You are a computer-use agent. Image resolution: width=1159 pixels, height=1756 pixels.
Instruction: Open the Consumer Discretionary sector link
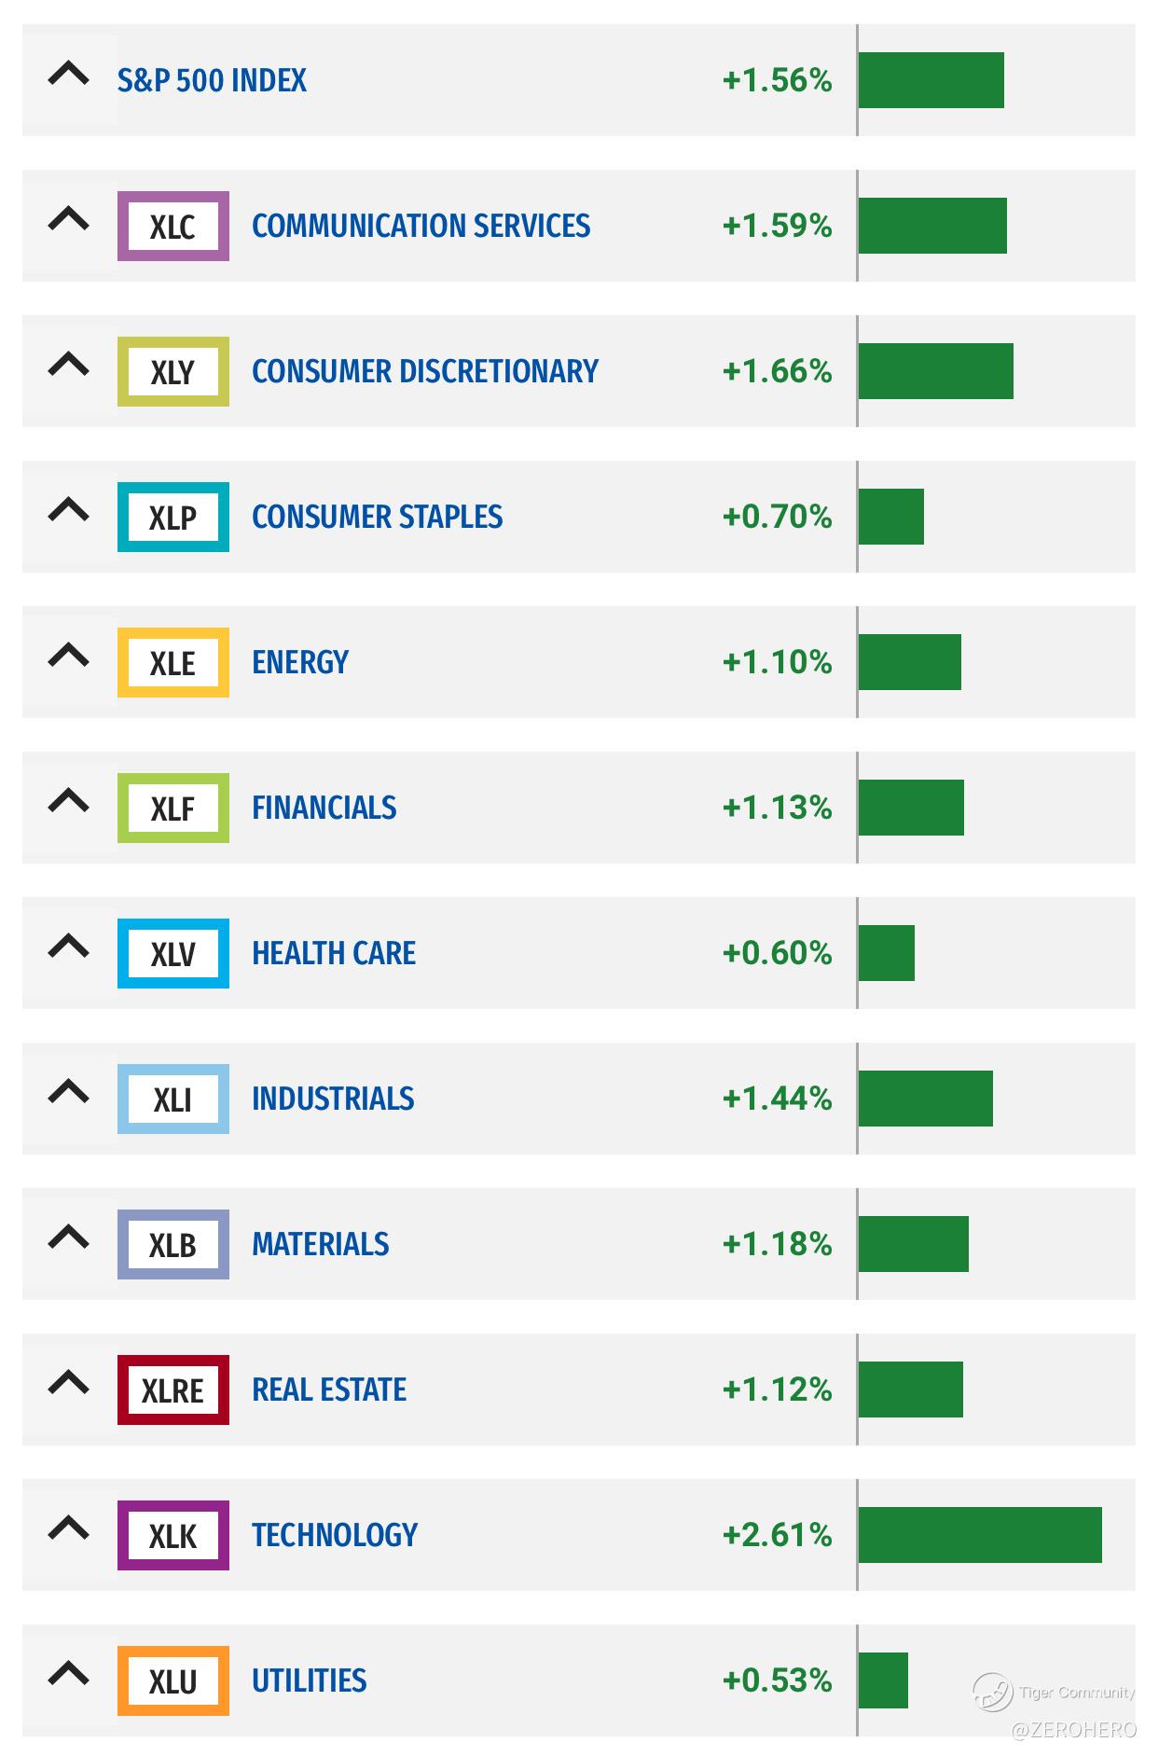[424, 371]
